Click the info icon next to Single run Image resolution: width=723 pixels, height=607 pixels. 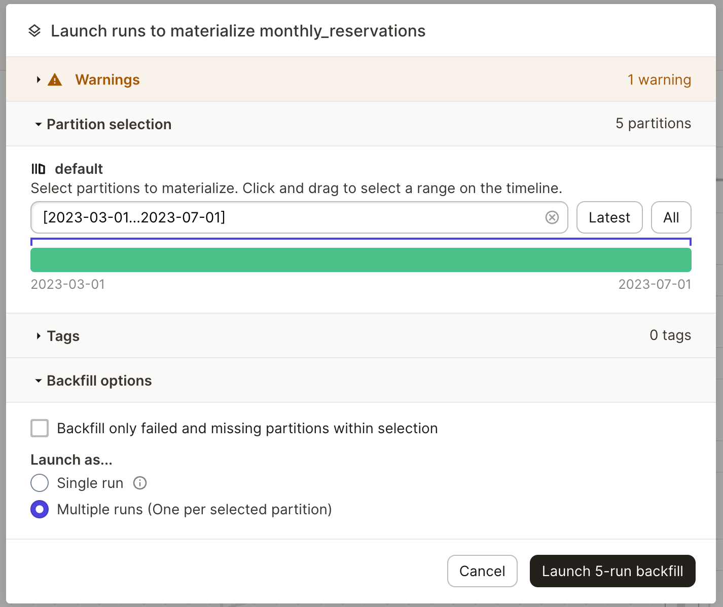coord(140,483)
